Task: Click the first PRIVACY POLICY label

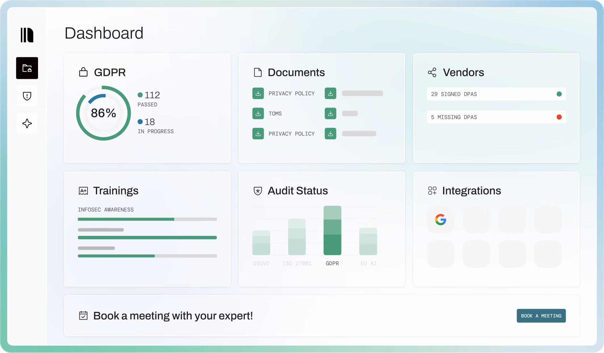Action: point(291,93)
